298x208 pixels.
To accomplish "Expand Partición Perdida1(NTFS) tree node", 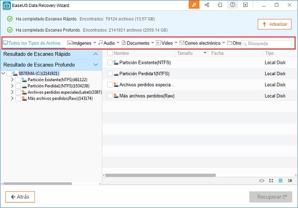I will click(x=12, y=86).
